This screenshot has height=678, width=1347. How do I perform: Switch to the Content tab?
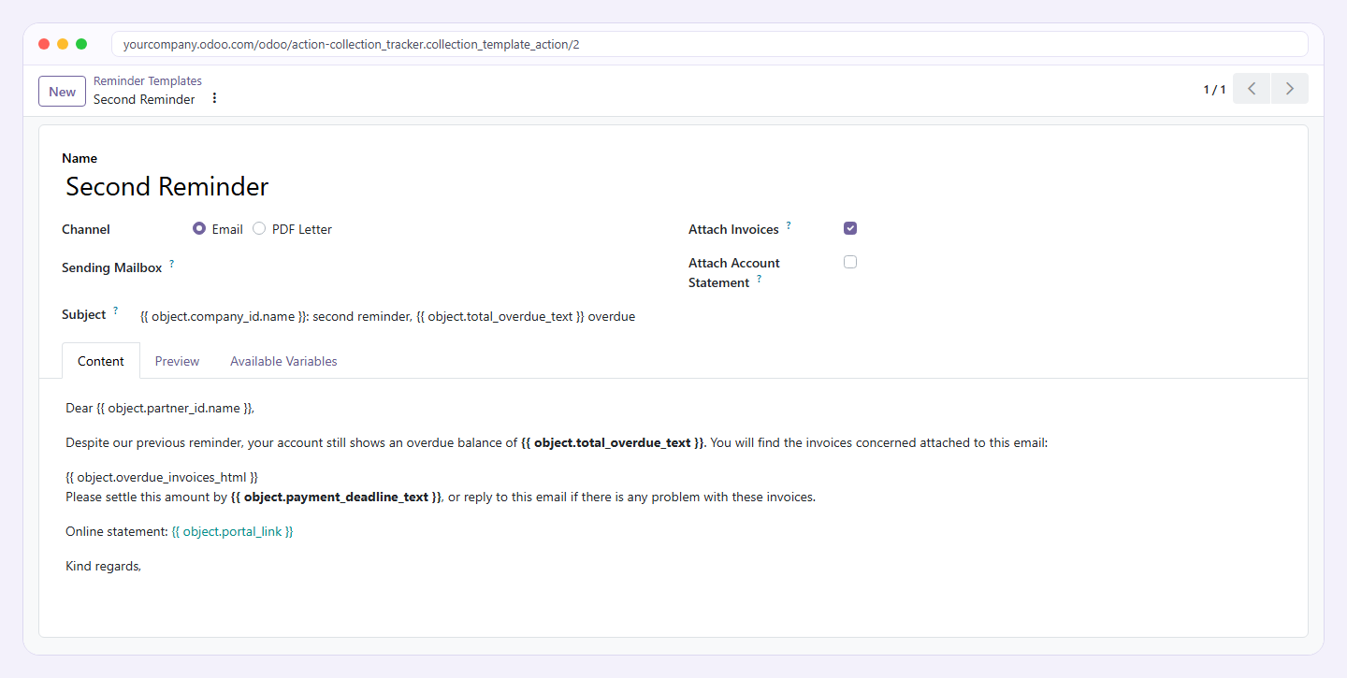(x=101, y=361)
